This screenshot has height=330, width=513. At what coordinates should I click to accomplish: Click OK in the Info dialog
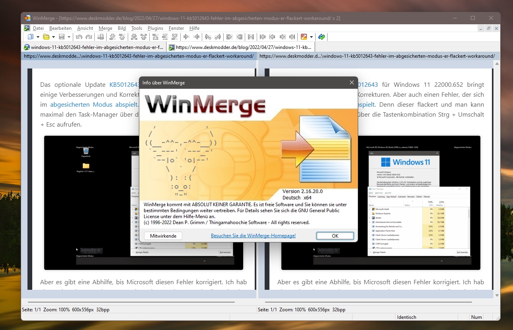[x=335, y=236]
